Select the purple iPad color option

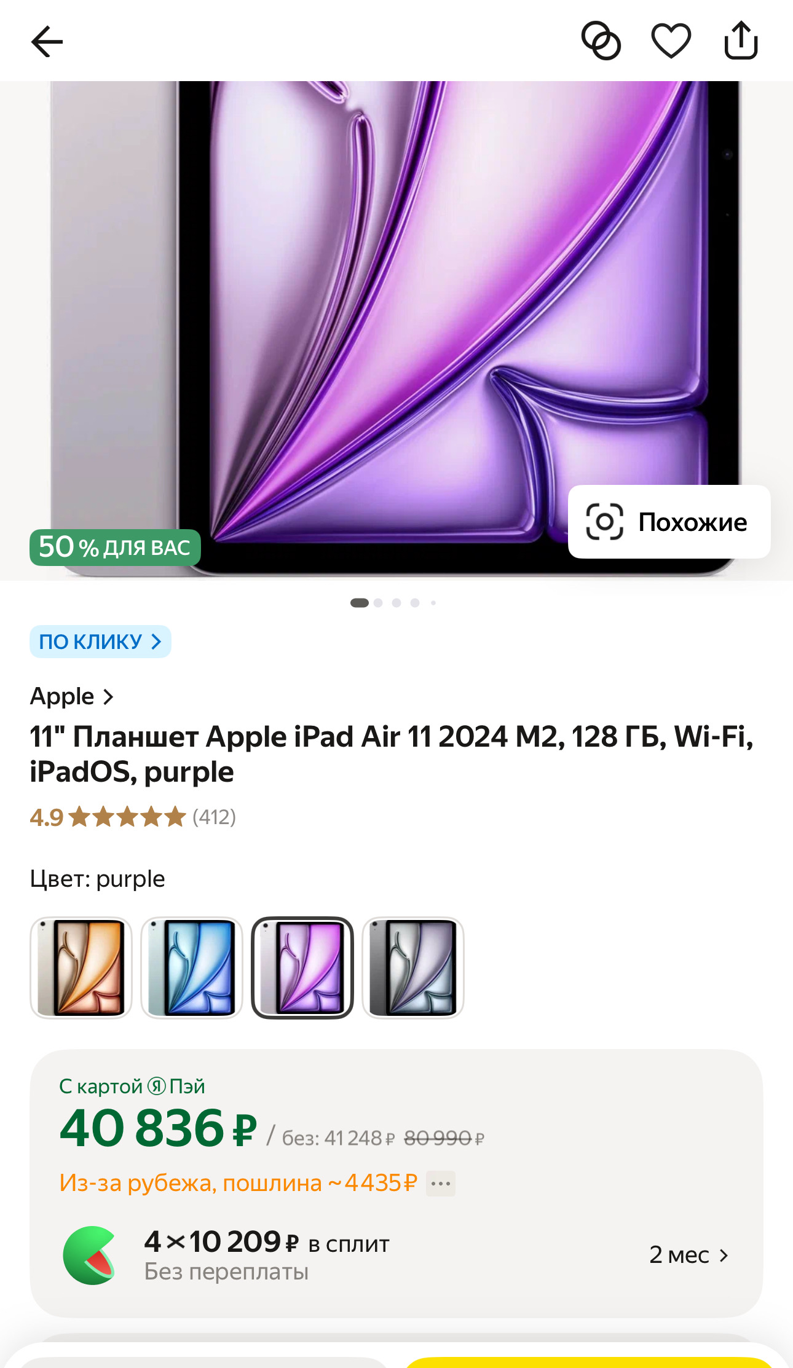(x=302, y=967)
